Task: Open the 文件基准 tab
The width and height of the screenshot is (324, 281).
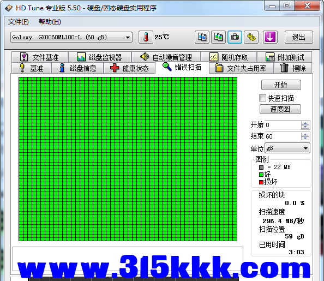Action: point(40,57)
